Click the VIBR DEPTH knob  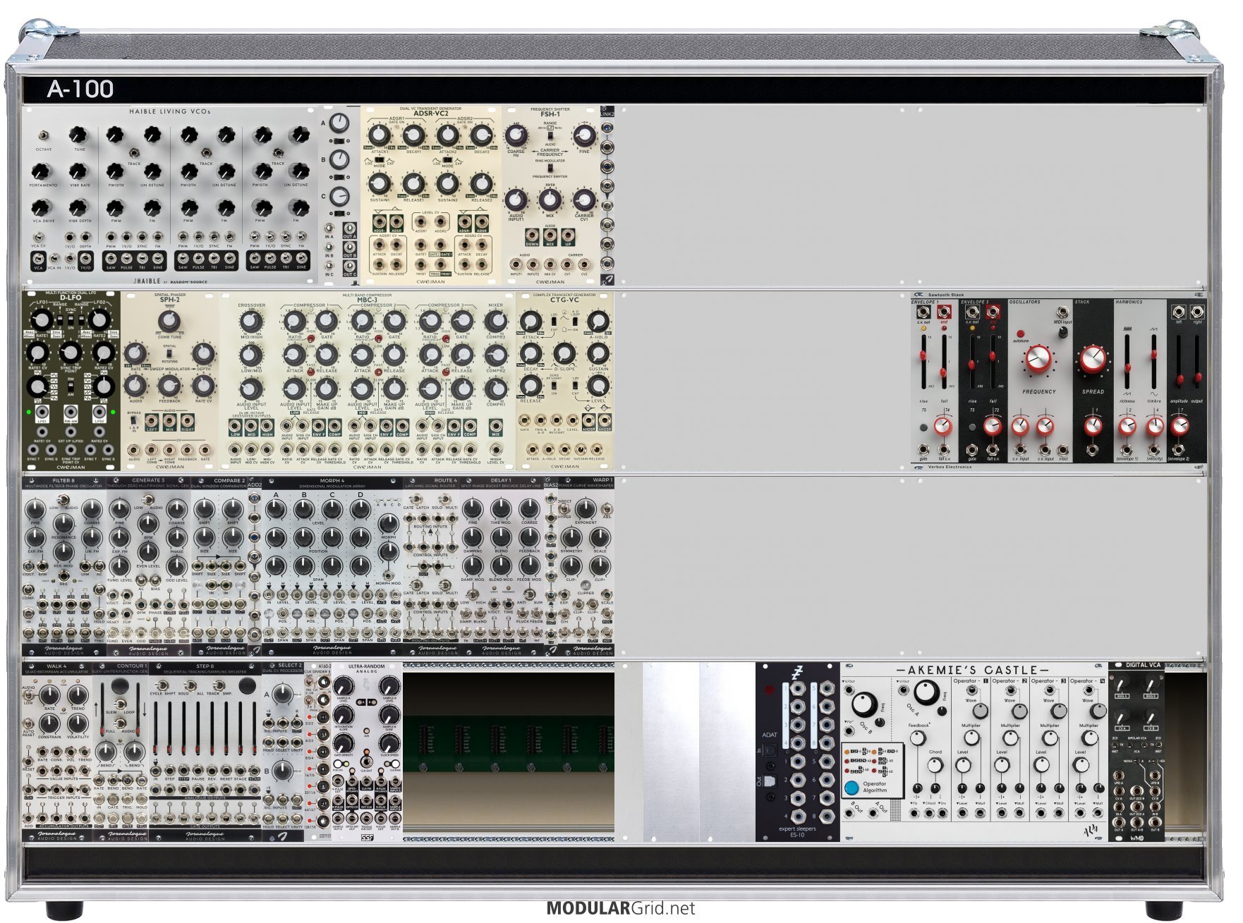pyautogui.click(x=79, y=208)
